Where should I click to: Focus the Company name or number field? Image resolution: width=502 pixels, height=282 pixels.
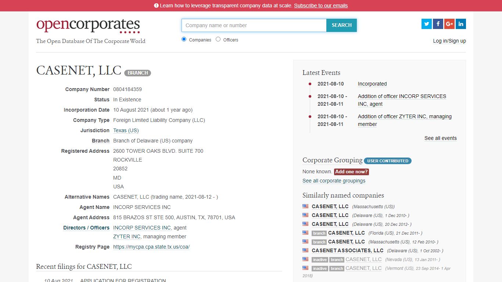tap(254, 25)
